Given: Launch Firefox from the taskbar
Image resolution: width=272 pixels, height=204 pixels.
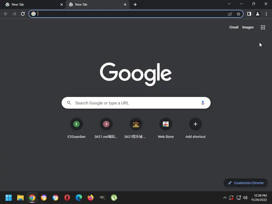Looking at the screenshot, I should click(x=90, y=198).
